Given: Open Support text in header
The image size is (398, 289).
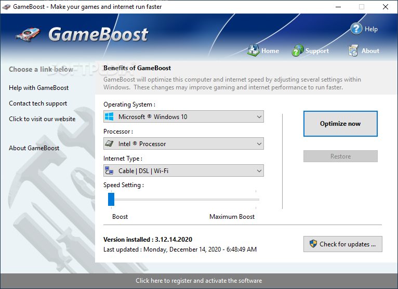Looking at the screenshot, I should click(x=317, y=51).
